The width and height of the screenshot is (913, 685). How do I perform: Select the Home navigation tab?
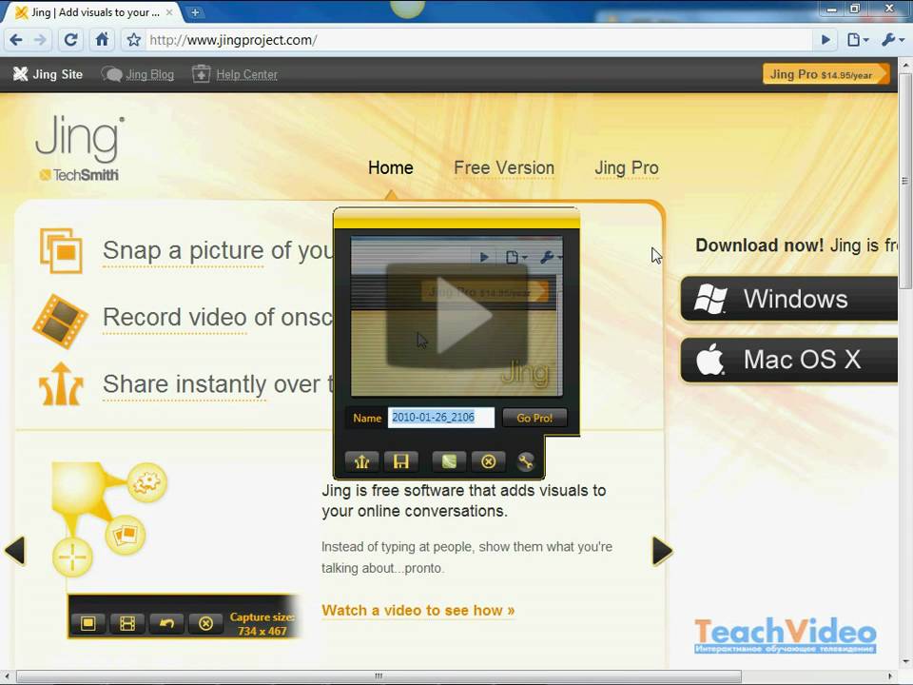tap(391, 167)
